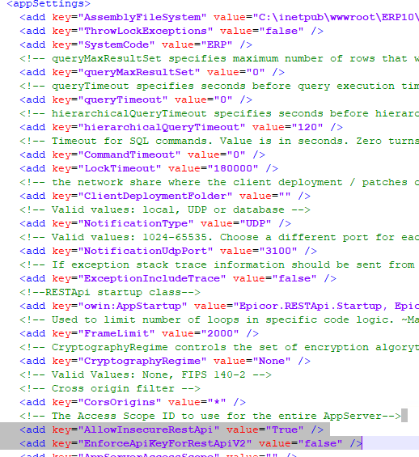Click the comment about queryMaxResultSet maximum rows
Screen dimensions: 419x457
[219, 58]
